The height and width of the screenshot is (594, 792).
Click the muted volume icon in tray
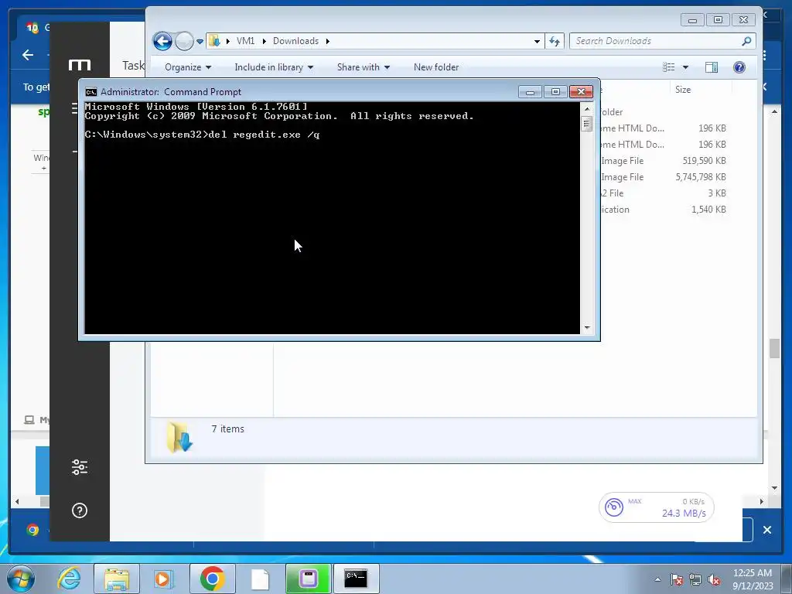714,579
